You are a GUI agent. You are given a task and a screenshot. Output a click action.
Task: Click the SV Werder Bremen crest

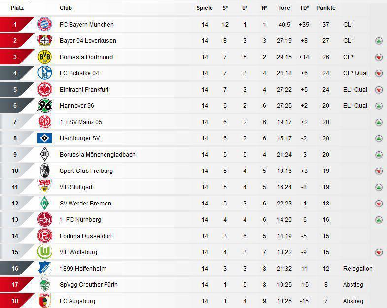[45, 203]
